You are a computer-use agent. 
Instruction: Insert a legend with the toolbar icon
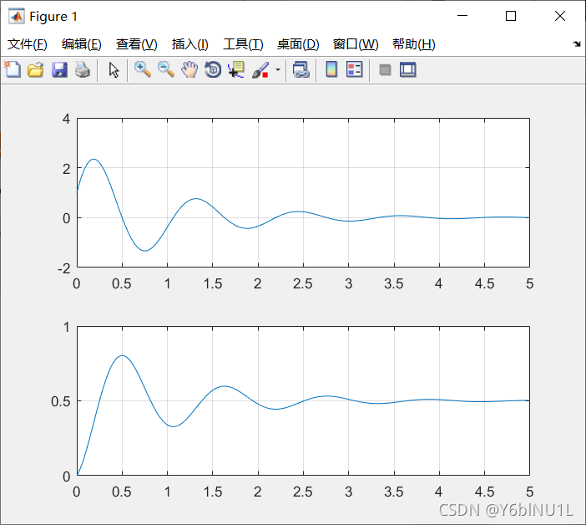(354, 69)
